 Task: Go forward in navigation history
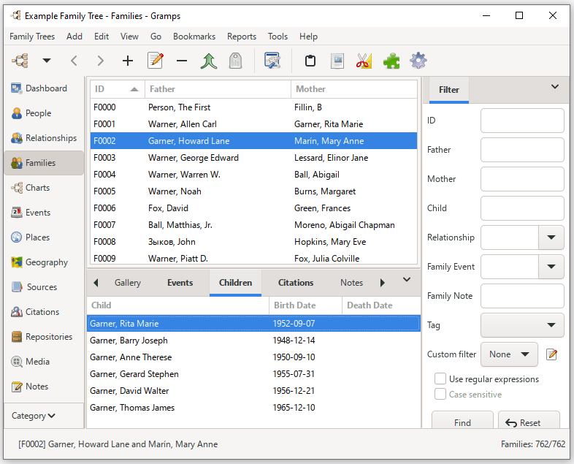tap(100, 61)
